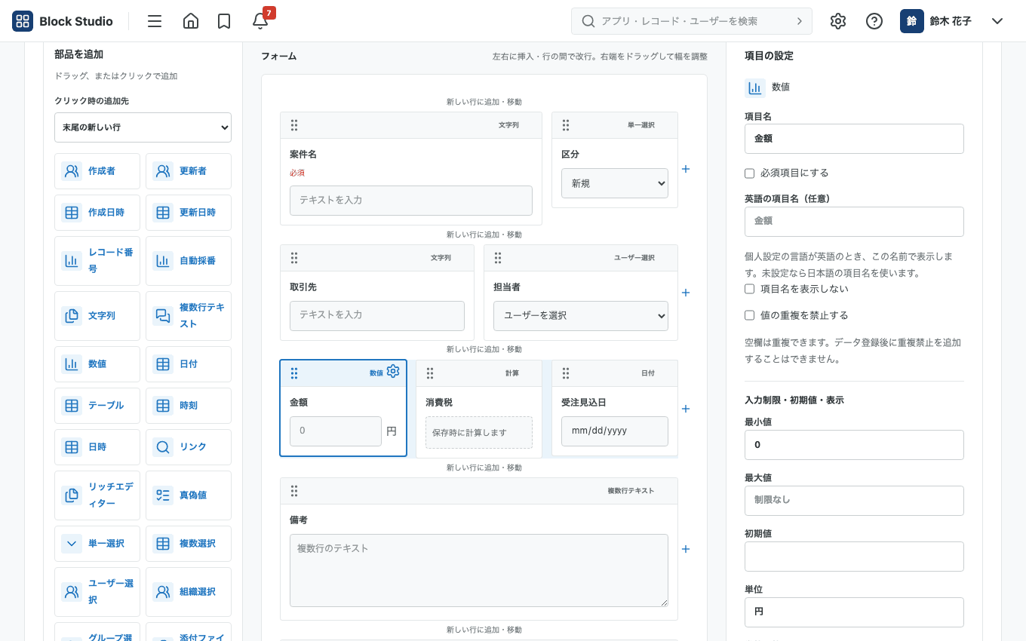Expand the user menu chevron for 鈴木 花子

point(997,21)
